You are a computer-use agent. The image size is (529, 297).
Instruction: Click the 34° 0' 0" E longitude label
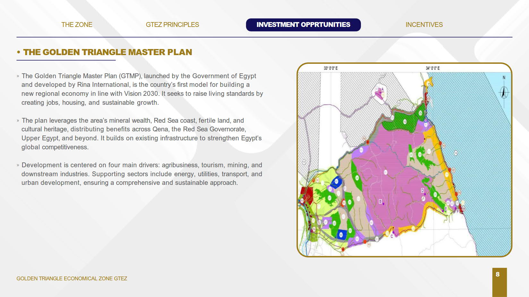[432, 68]
